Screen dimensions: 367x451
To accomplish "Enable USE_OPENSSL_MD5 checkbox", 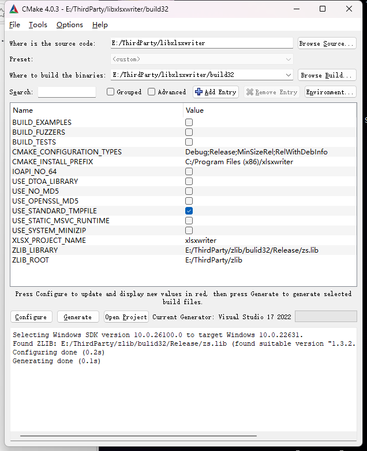I will 189,201.
